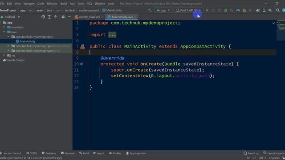Click the Run with Coverage icon
285x160 pixels.
click(x=232, y=10)
